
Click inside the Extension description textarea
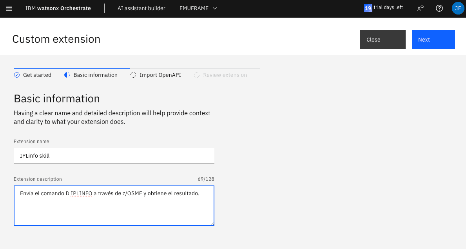click(114, 210)
